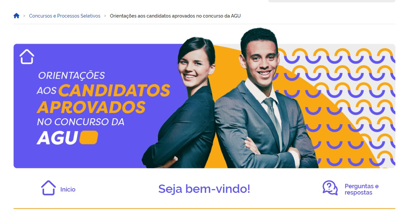Click the NO CONCURSO DA banner text
This screenshot has height=223, width=410.
81,122
